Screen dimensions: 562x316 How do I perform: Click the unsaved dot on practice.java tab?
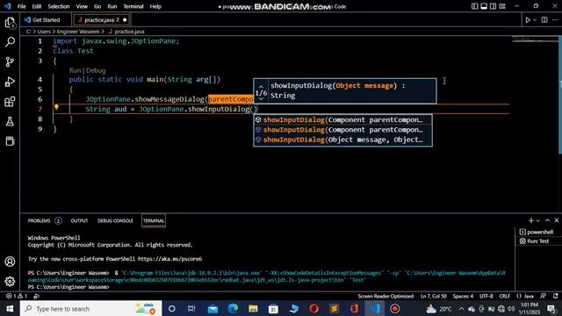(125, 20)
